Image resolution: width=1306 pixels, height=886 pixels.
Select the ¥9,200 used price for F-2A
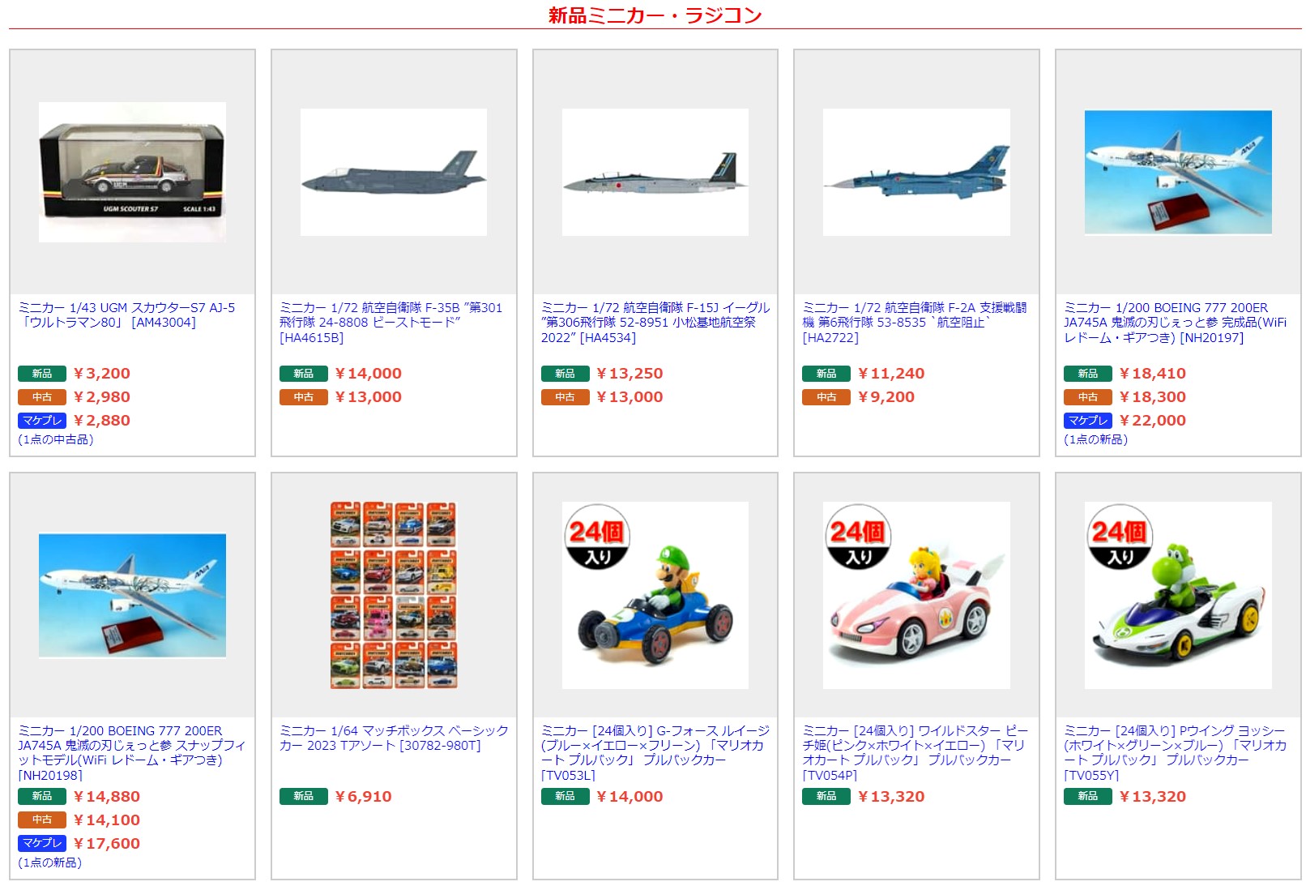[x=886, y=397]
